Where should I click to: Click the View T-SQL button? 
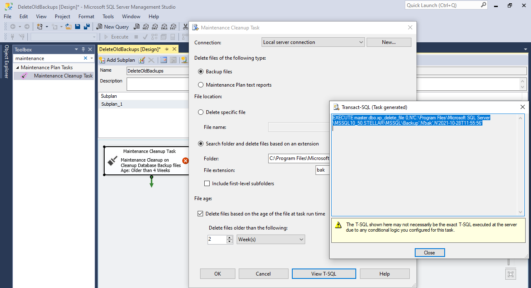(x=324, y=273)
